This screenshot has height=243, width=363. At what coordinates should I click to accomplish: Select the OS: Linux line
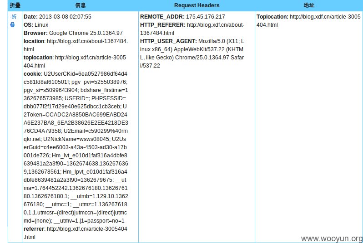(36, 24)
